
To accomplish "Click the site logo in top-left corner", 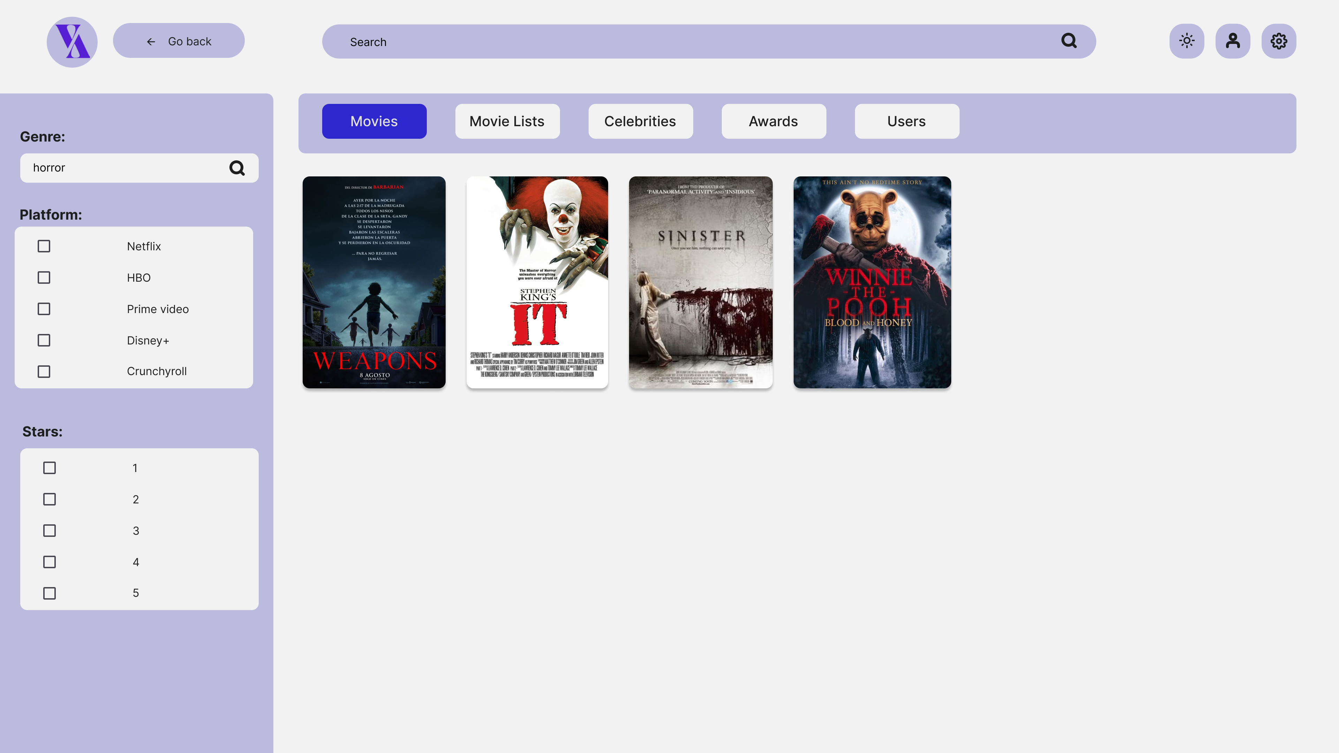I will coord(72,41).
